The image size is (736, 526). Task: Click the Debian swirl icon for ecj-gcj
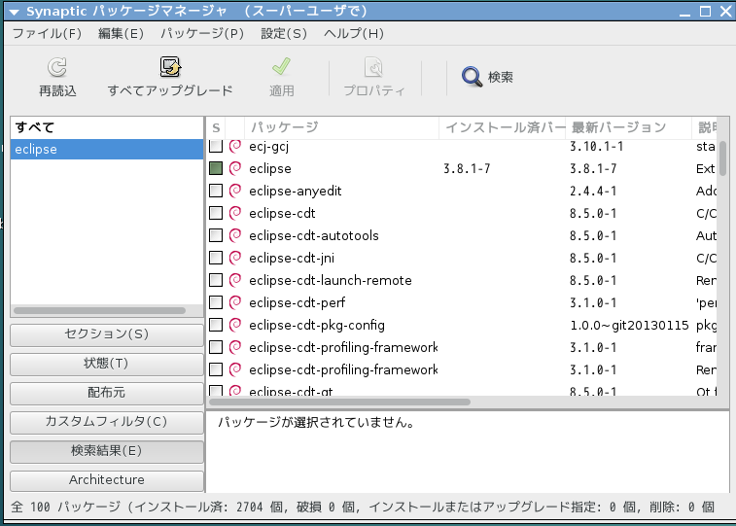(x=235, y=146)
